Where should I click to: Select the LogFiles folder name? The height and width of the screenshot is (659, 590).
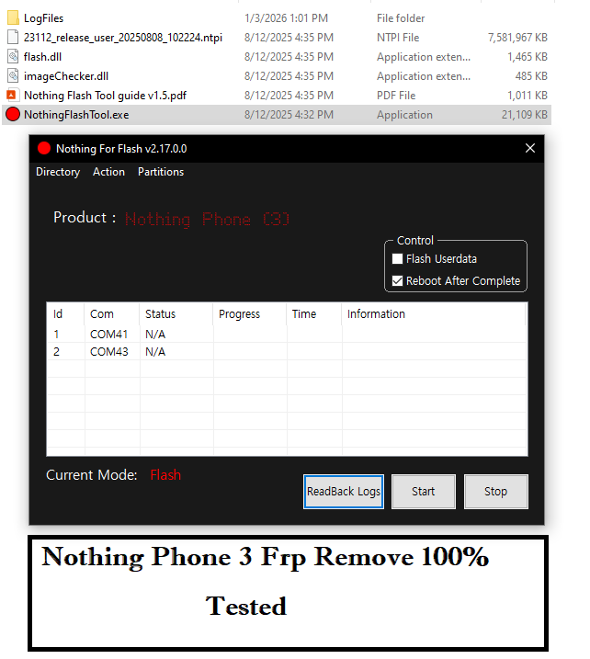[x=44, y=18]
